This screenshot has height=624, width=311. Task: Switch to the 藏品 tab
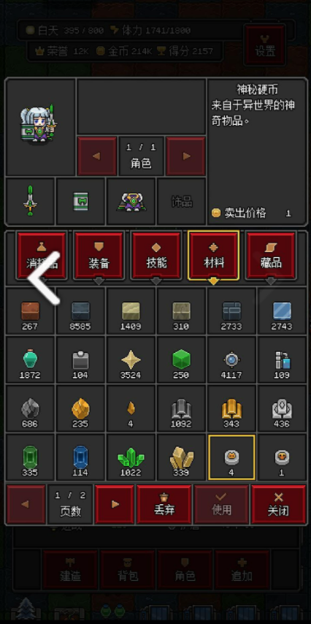[271, 256]
